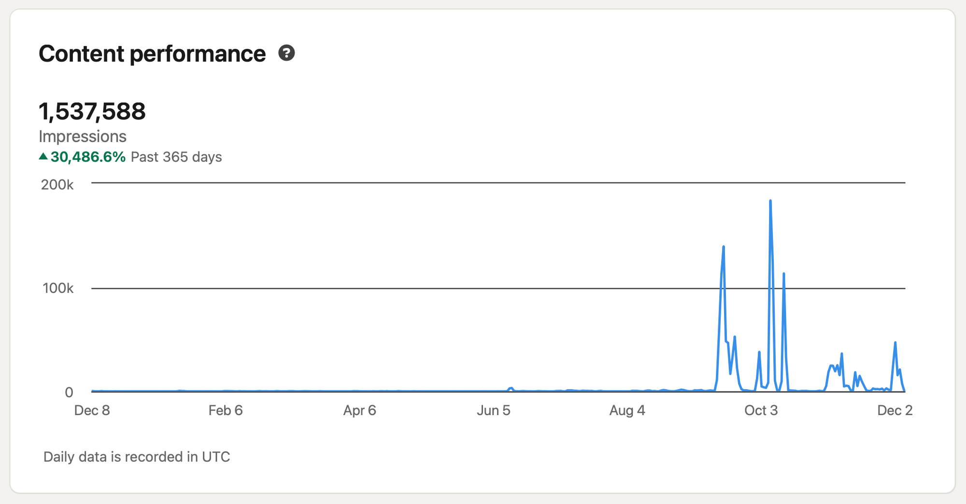Click the Oct 3 x-axis label

tap(761, 410)
